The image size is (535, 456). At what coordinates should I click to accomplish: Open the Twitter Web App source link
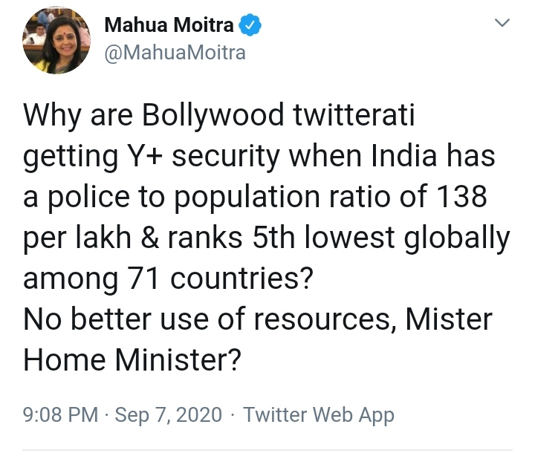[319, 414]
